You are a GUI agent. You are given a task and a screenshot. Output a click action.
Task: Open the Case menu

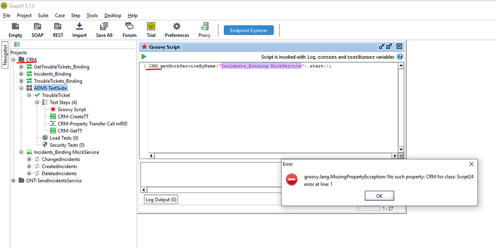[x=60, y=15]
